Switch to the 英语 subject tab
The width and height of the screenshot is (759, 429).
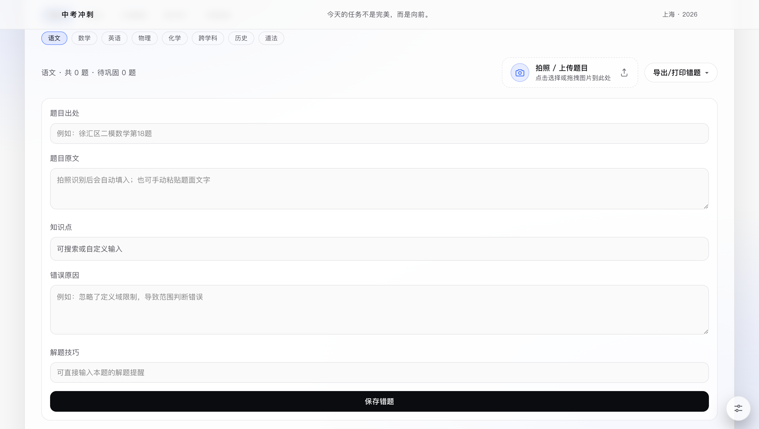pos(114,38)
